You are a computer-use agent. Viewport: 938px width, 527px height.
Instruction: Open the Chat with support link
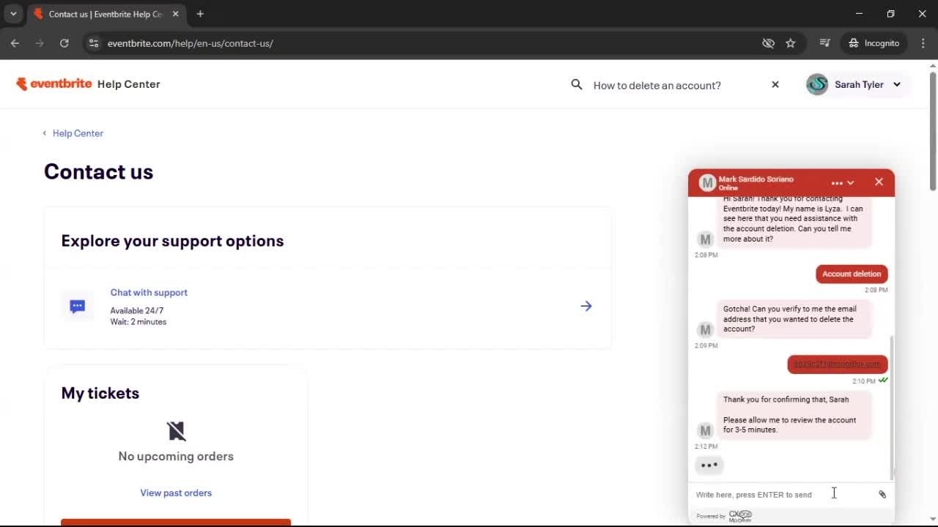pyautogui.click(x=149, y=292)
